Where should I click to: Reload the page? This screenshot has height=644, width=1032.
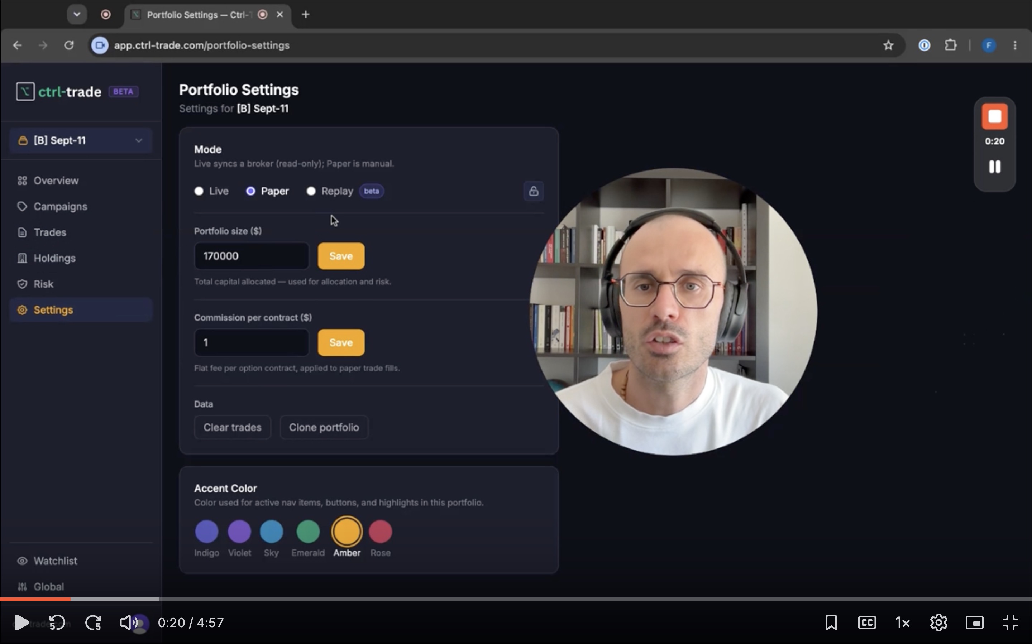click(69, 45)
